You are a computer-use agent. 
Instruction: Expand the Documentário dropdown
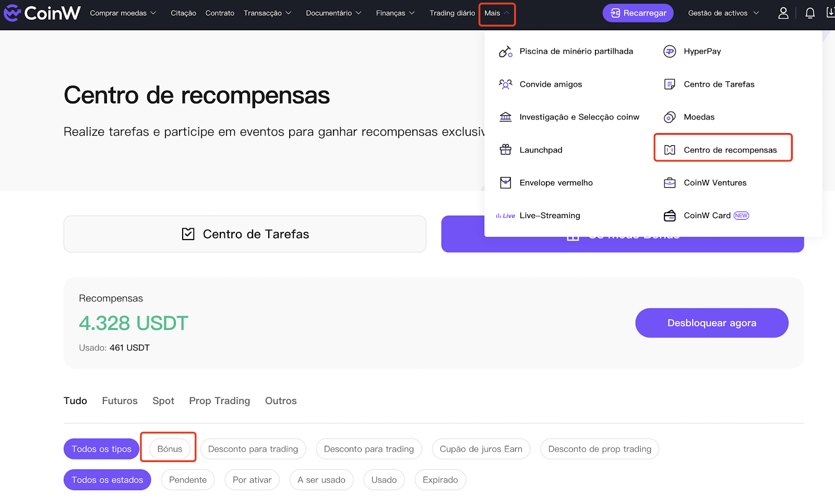[x=333, y=13]
